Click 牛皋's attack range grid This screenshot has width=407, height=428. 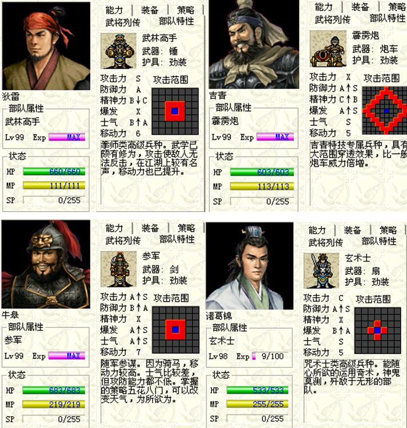pos(176,330)
